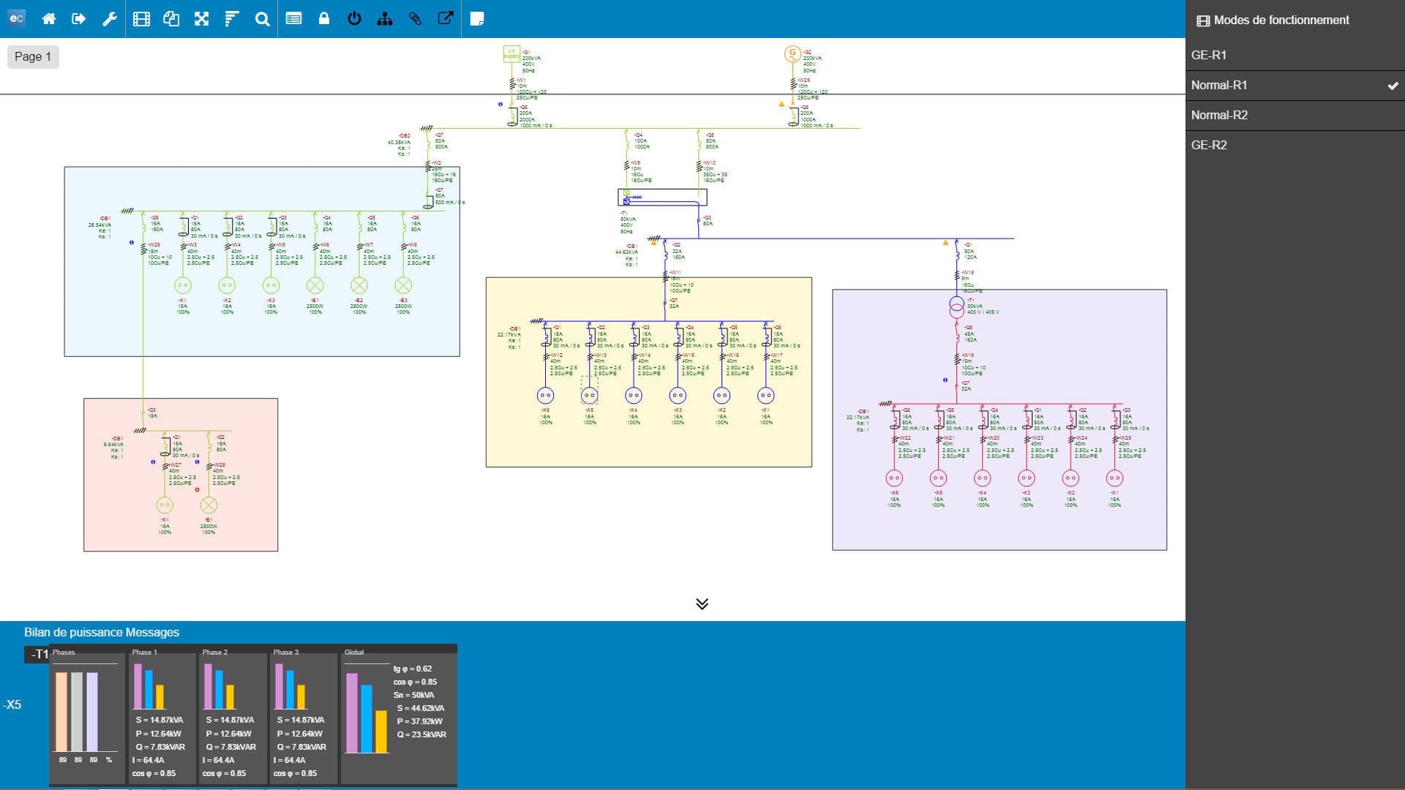
Task: Click the 'Sn = 50kVA' value
Action: (413, 695)
